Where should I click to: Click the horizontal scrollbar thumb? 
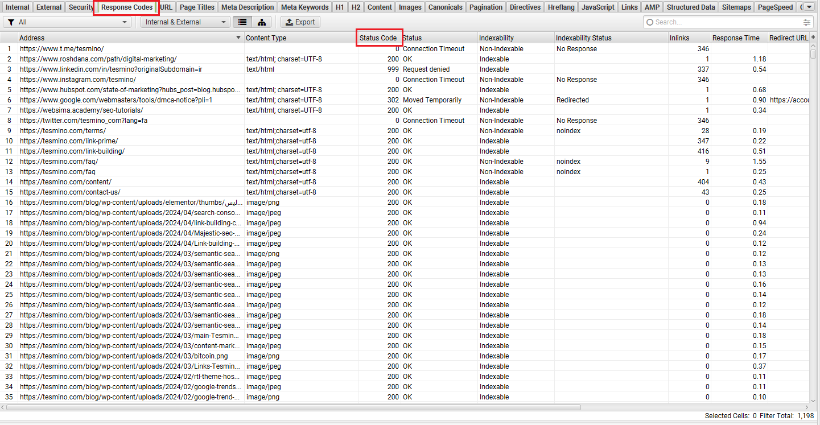293,407
